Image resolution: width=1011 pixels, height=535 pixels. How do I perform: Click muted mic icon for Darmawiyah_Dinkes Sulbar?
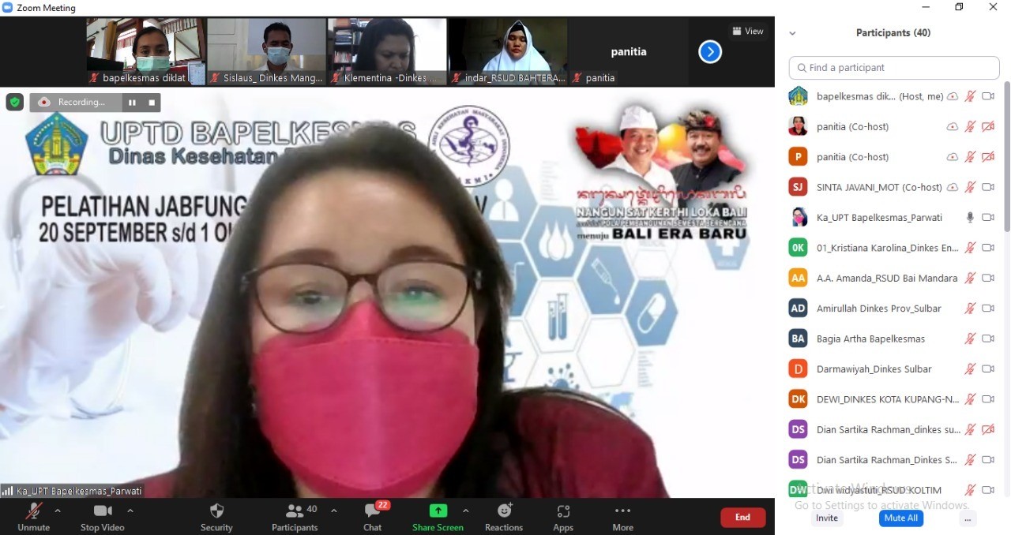pos(970,369)
